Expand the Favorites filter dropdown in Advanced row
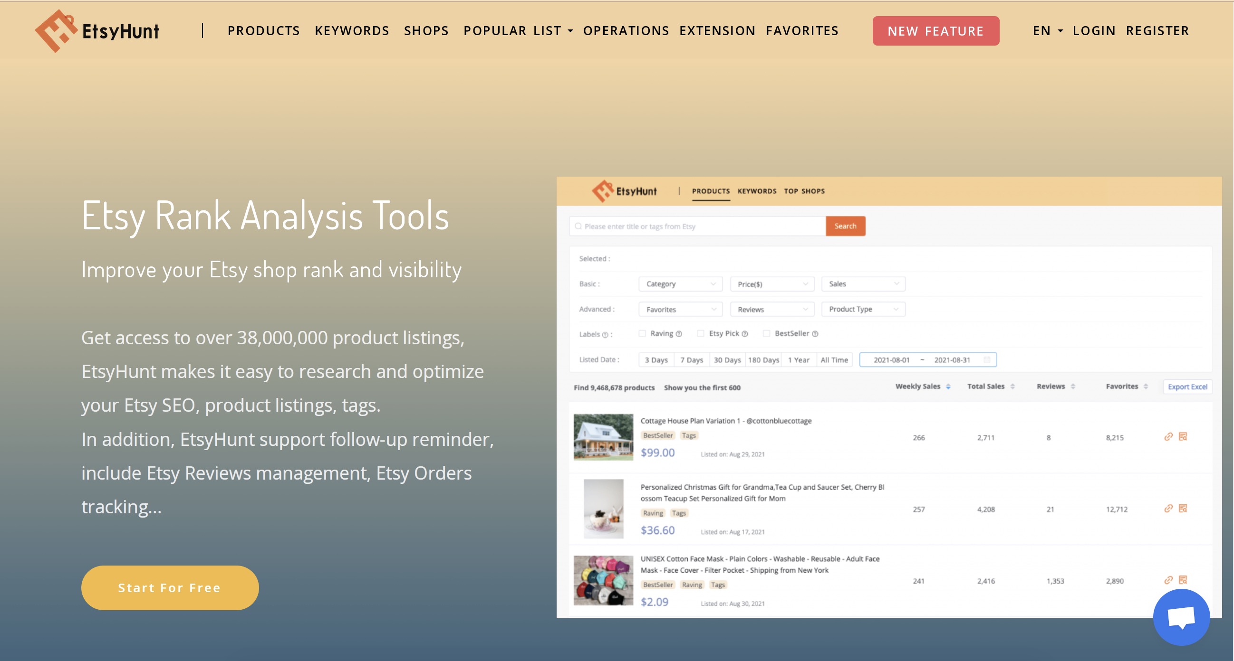 coord(680,310)
